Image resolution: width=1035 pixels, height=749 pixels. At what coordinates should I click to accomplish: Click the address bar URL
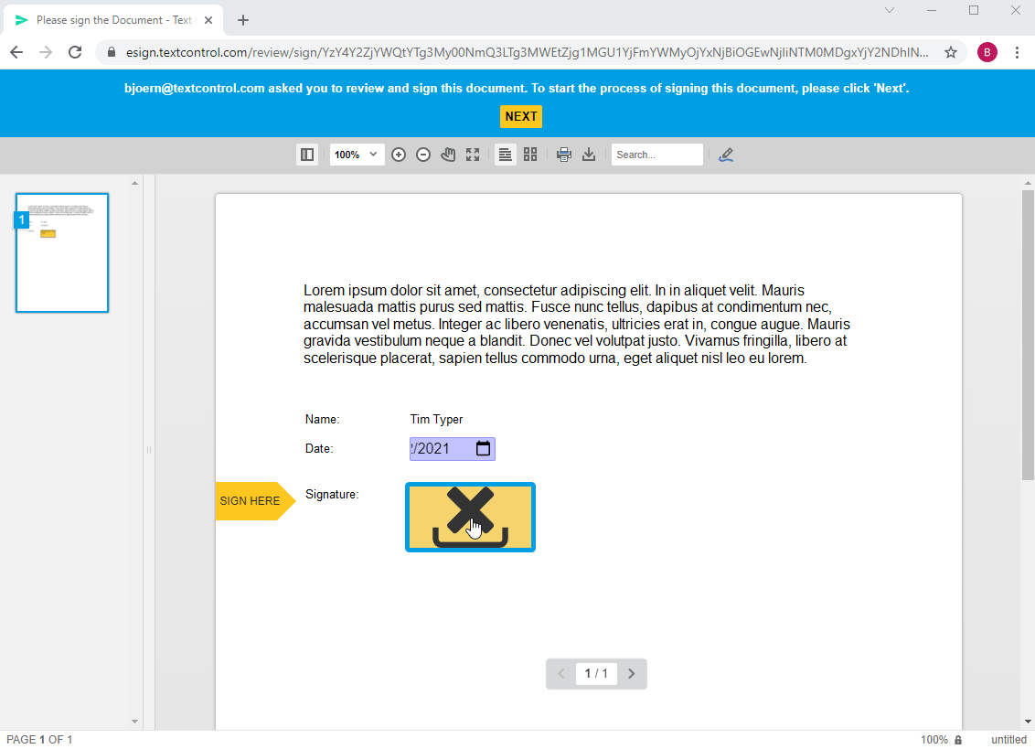point(527,52)
